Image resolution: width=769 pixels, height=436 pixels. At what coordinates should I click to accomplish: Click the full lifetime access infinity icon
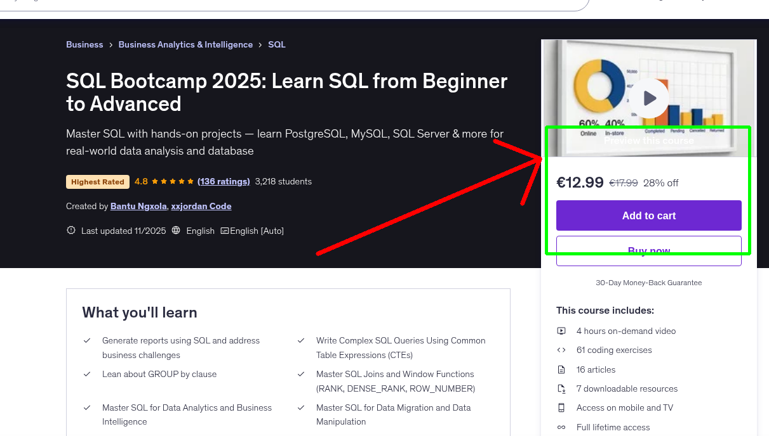pyautogui.click(x=561, y=427)
